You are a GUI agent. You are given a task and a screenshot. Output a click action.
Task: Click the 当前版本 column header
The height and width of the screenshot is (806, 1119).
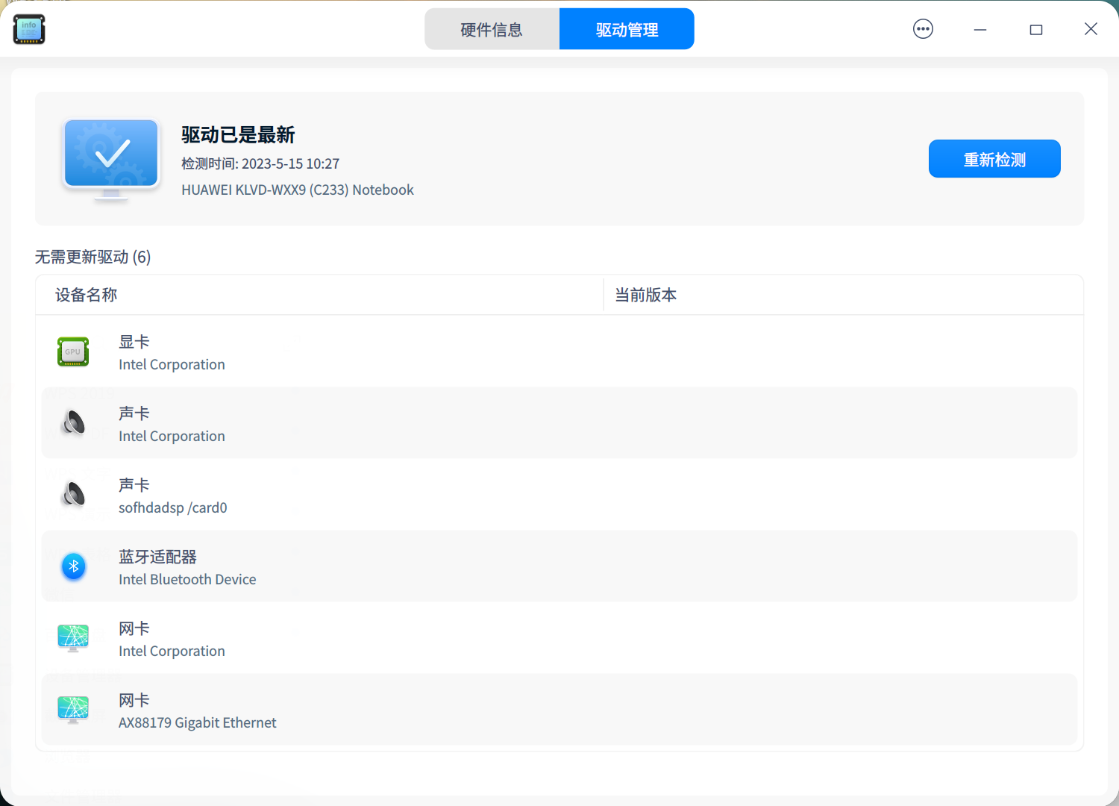(x=644, y=295)
